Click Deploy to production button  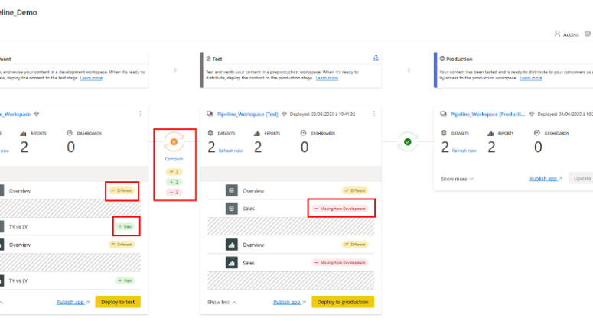(x=343, y=302)
